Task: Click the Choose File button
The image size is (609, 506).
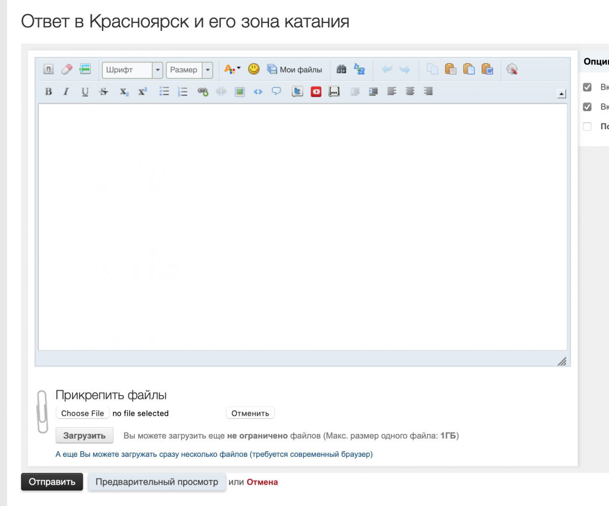Action: click(x=82, y=413)
